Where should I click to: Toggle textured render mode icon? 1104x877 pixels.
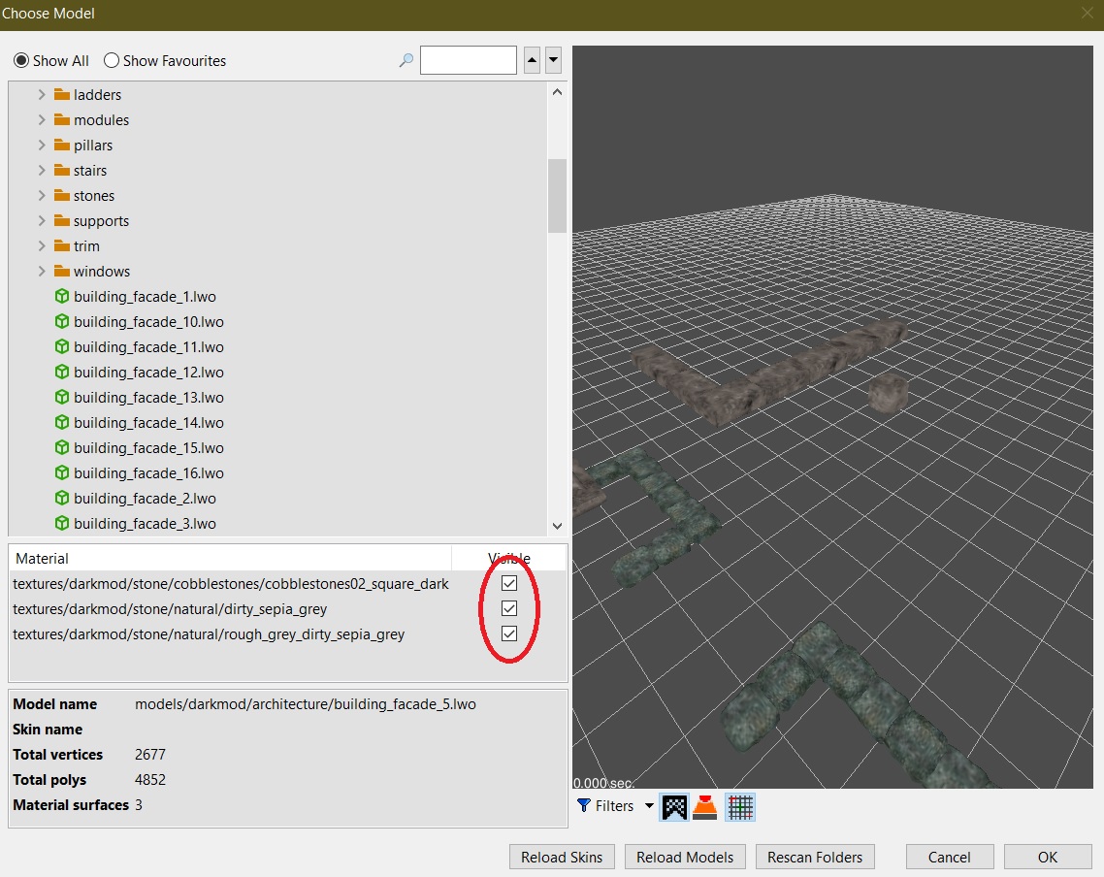[x=674, y=807]
